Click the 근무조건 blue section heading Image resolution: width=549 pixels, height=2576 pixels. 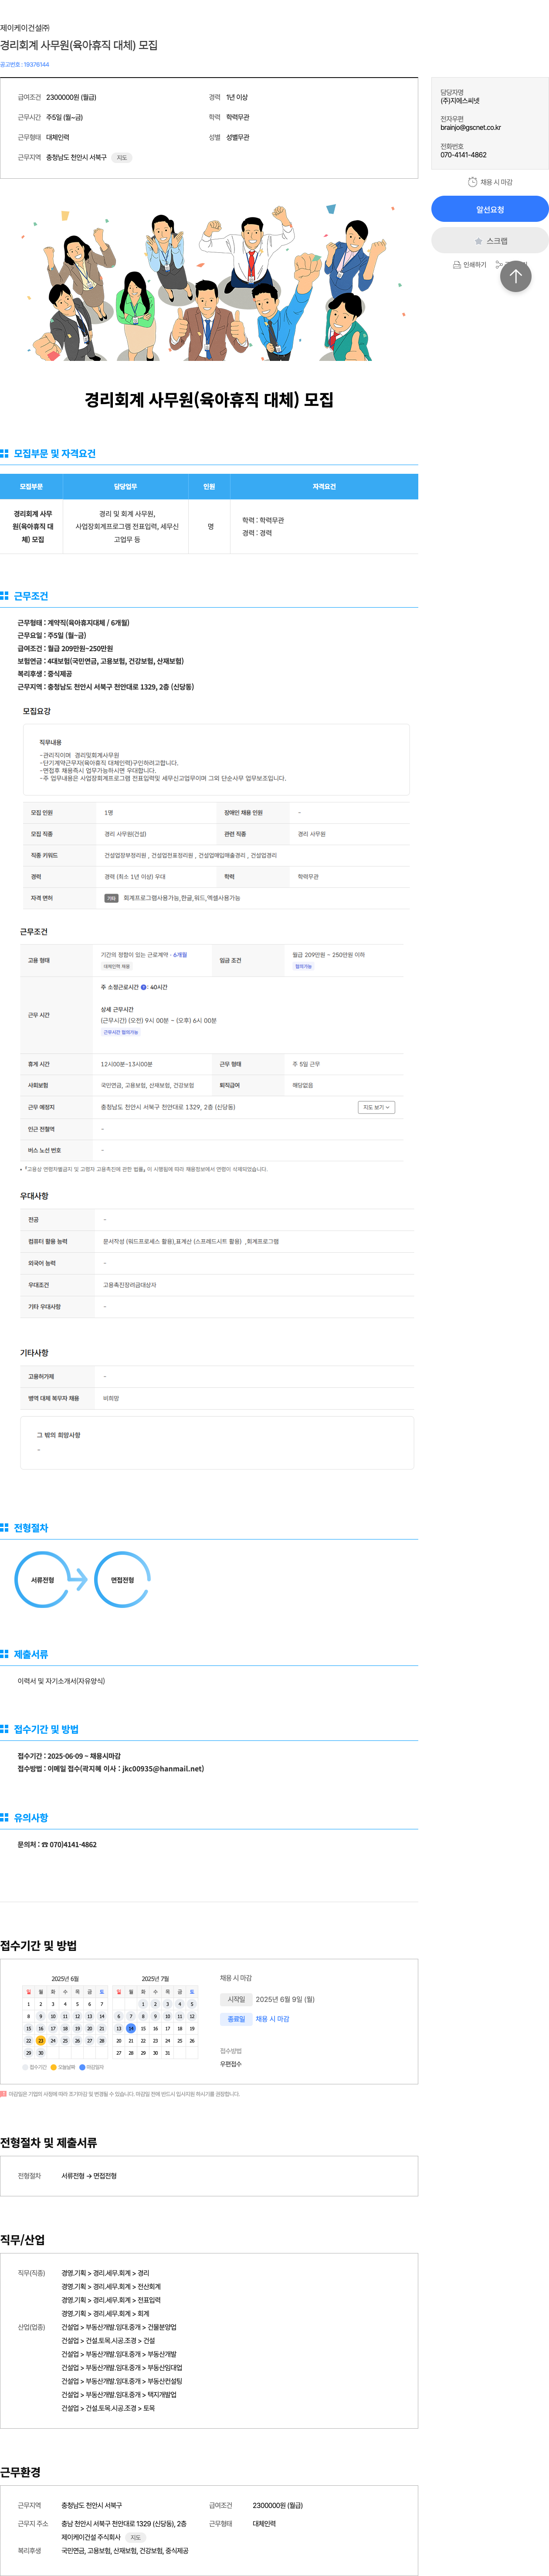[x=31, y=596]
